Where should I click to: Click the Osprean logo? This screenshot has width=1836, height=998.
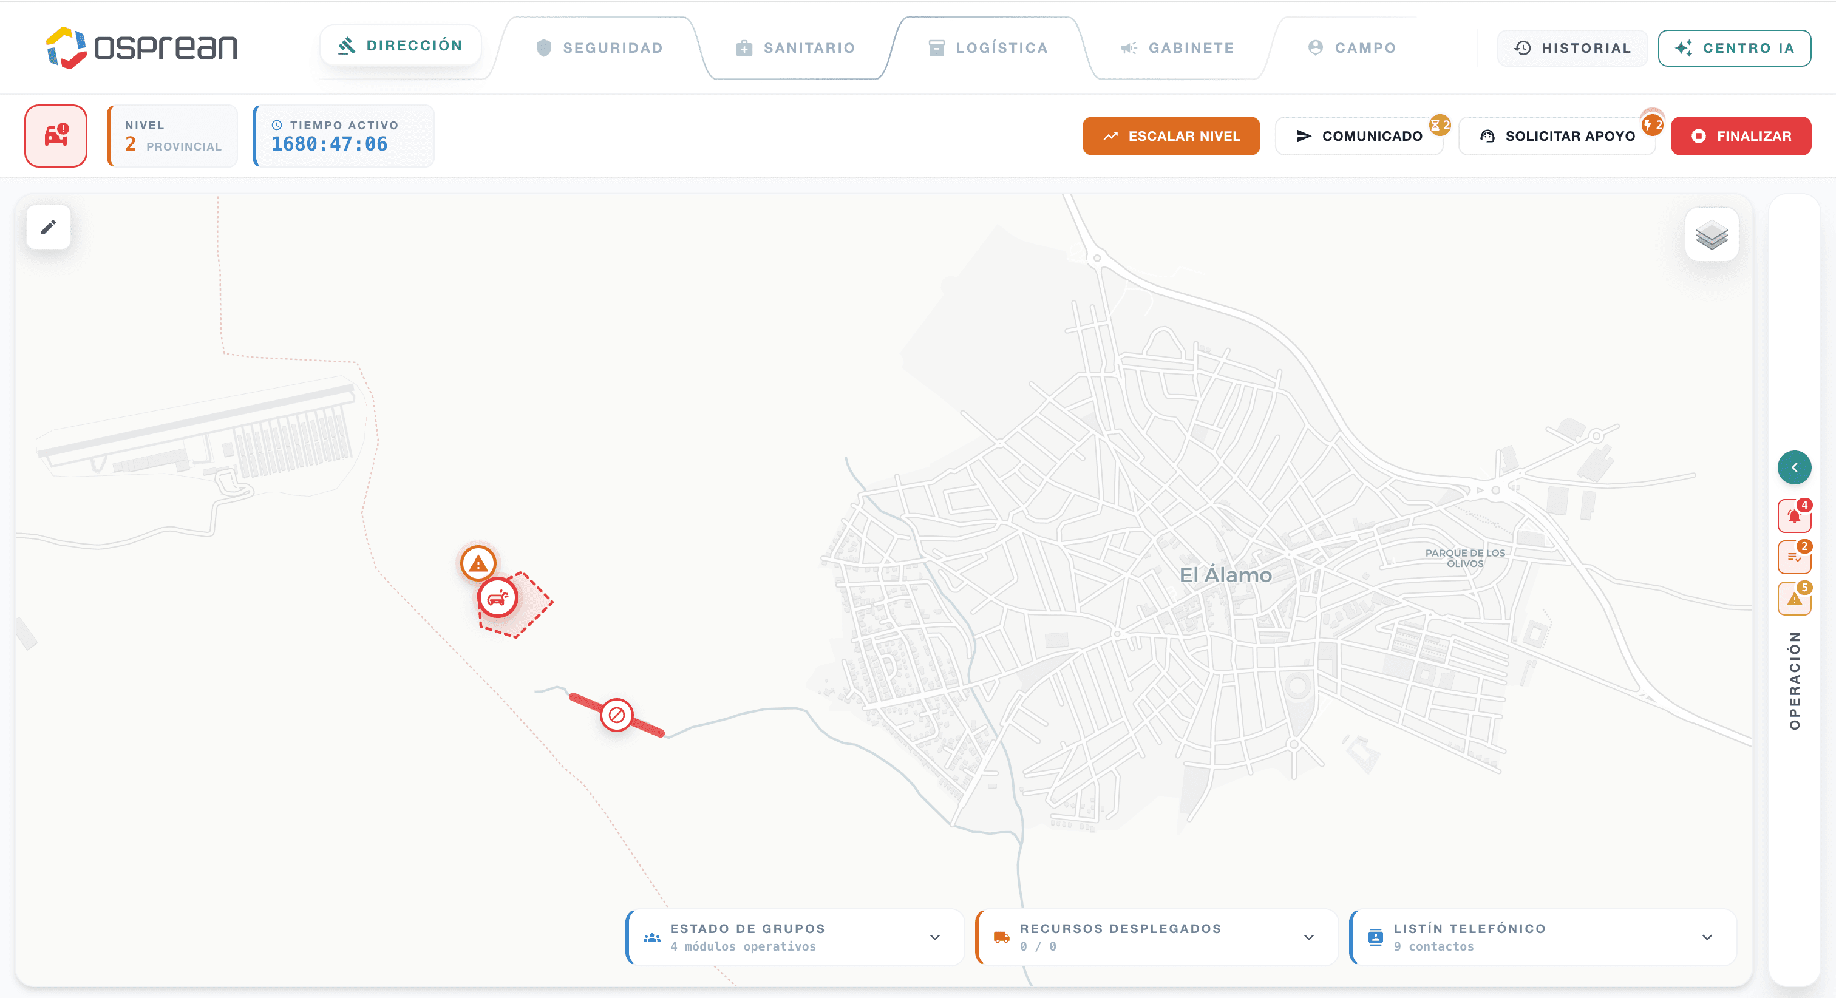point(142,48)
